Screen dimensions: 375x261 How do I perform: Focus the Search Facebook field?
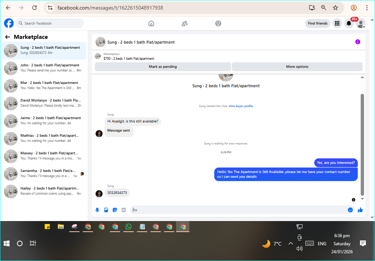(50, 23)
